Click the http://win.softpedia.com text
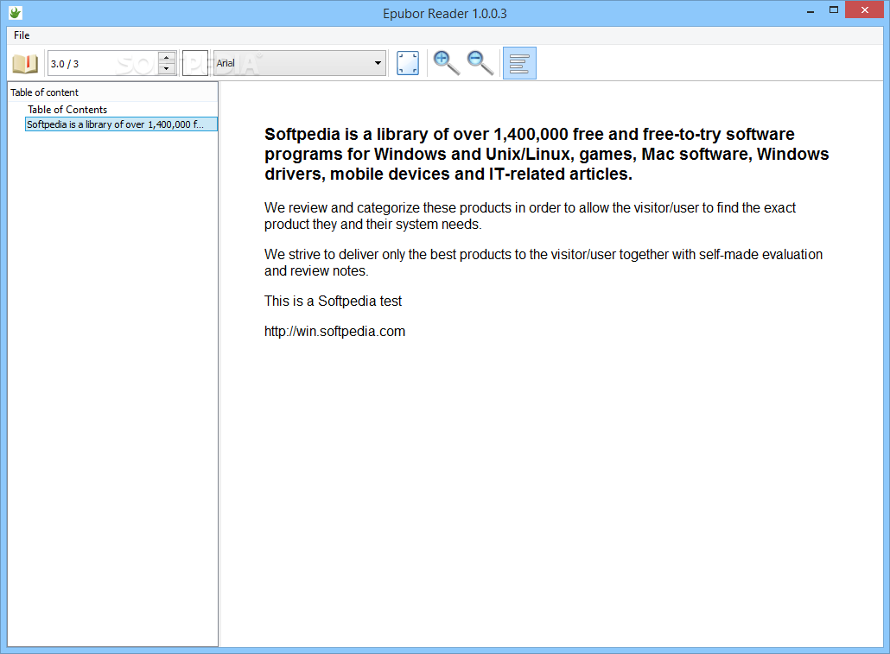Viewport: 890px width, 654px height. point(334,332)
